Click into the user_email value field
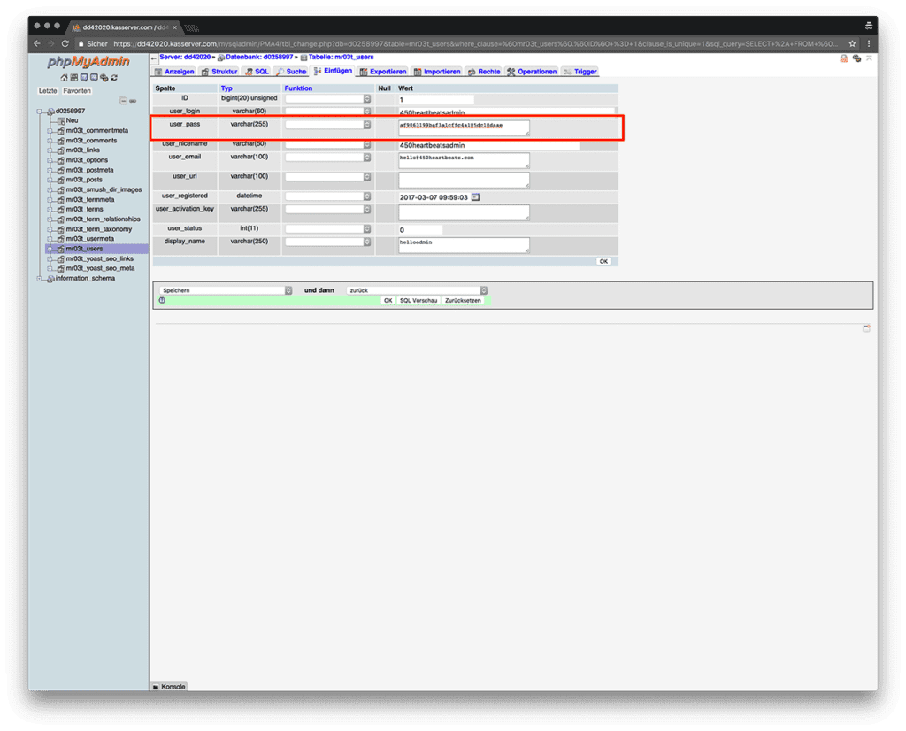The height and width of the screenshot is (731, 906). click(x=464, y=160)
